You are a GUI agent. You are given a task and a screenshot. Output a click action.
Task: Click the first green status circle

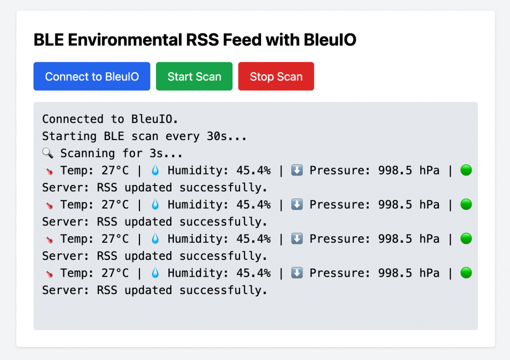point(466,170)
